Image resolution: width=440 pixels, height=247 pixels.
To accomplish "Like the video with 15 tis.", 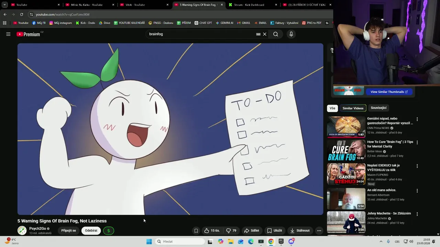I will (212, 231).
